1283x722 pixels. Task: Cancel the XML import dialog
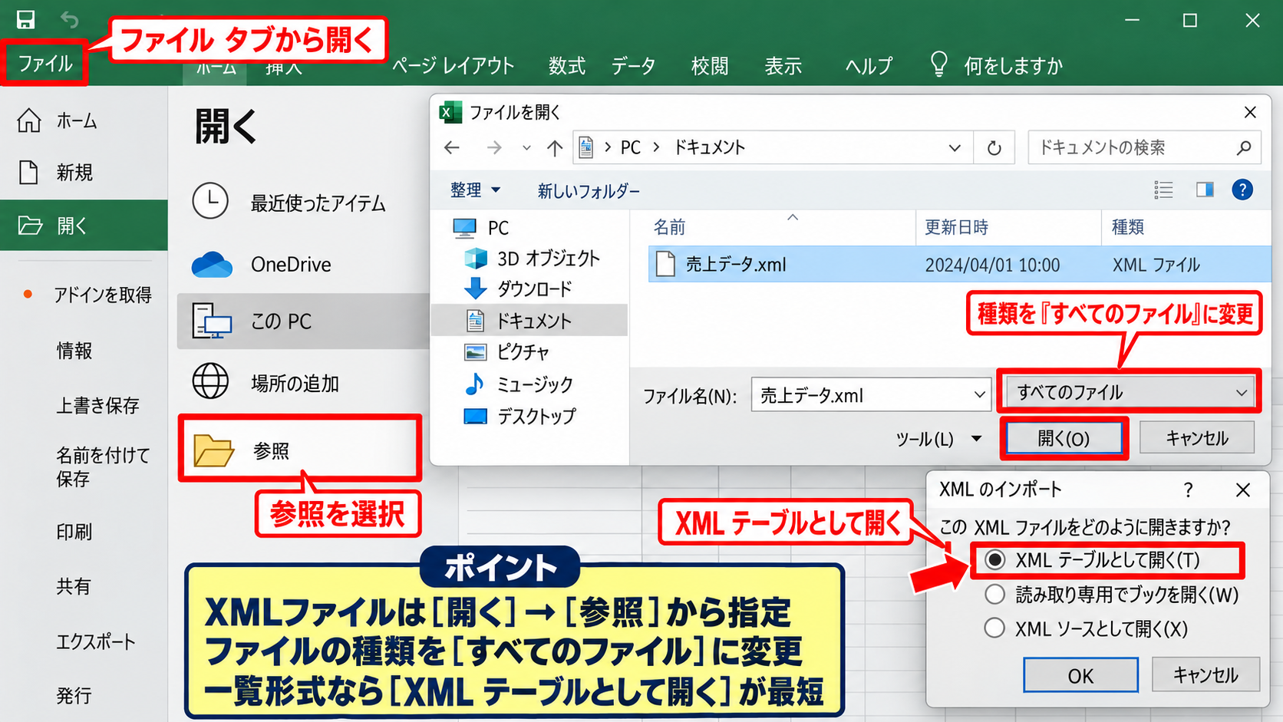click(x=1205, y=675)
